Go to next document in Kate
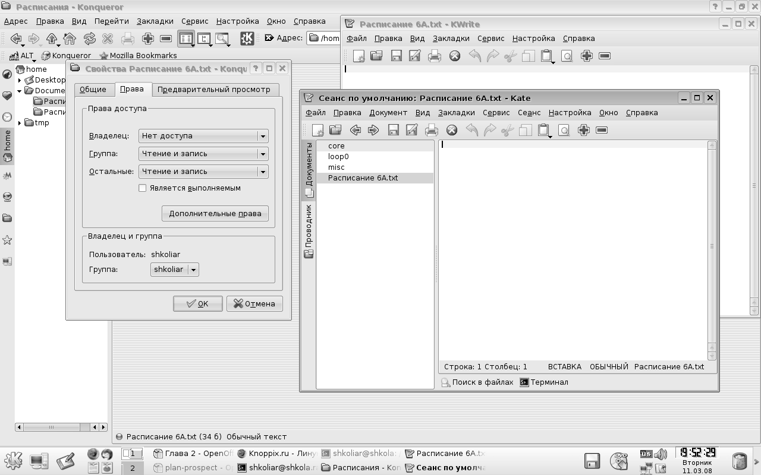761x475 pixels. point(373,130)
